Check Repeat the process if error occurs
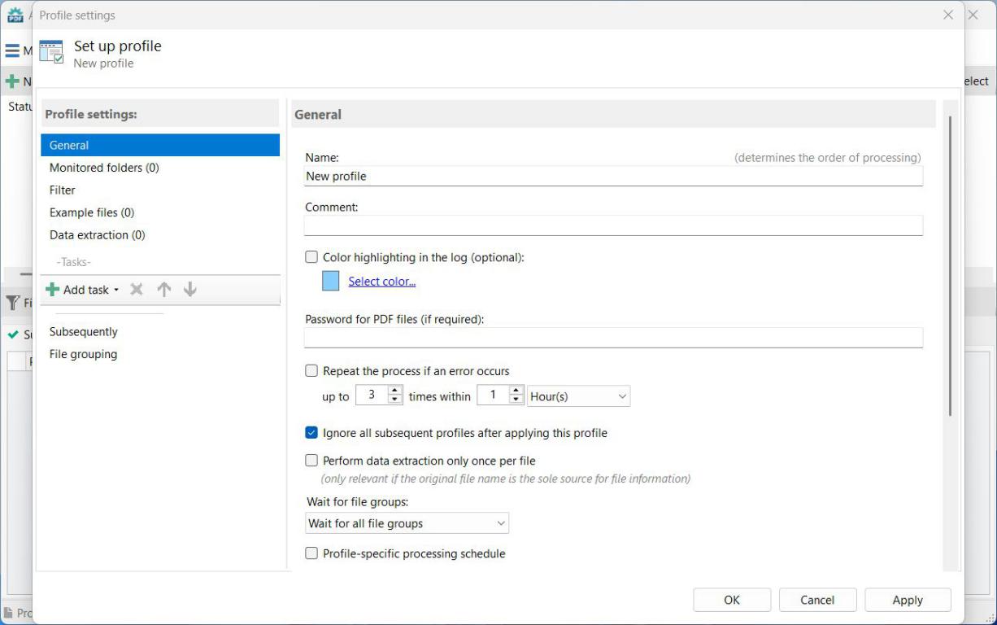The image size is (997, 625). coord(311,371)
